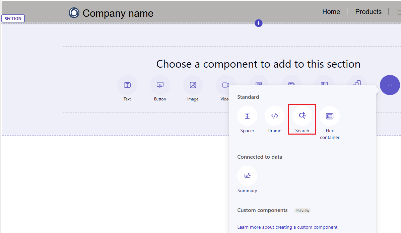401x233 pixels.
Task: Click the plus button to add a section
Action: tap(258, 23)
